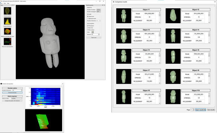This screenshot has height=133, width=217.
Task: Increment the results Page number spinner
Action: tap(194, 109)
